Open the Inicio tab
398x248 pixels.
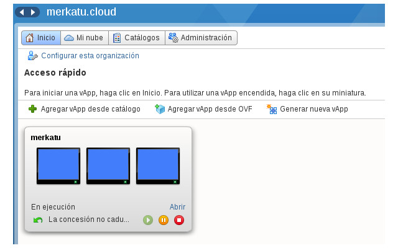[x=40, y=38]
